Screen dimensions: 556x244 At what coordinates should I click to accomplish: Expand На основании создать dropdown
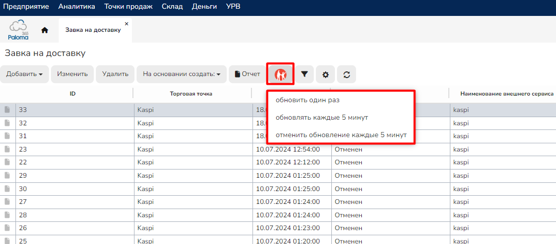181,74
